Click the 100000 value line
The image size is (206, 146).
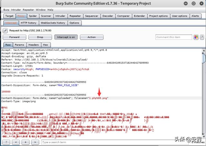point(6,92)
